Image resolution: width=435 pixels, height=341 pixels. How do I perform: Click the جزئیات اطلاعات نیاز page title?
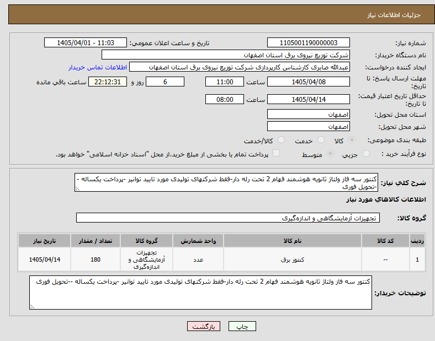394,15
